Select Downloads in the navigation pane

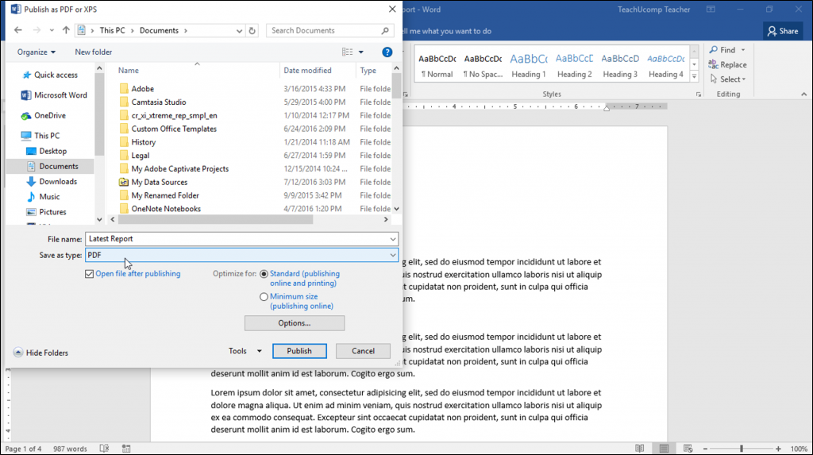point(58,182)
